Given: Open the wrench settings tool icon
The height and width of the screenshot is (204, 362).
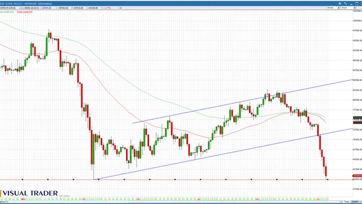Looking at the screenshot, I should point(345,3).
